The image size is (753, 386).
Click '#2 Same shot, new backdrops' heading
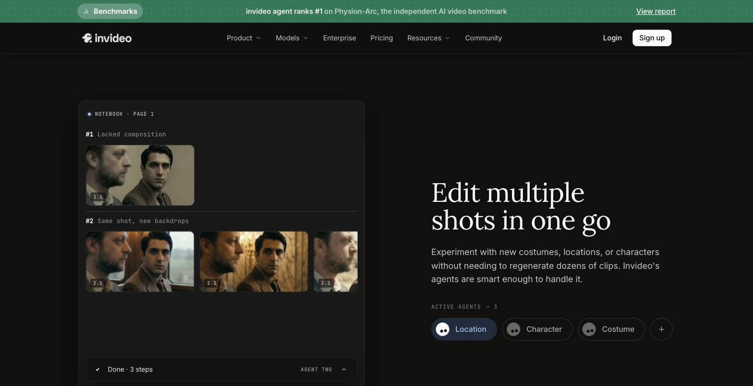[137, 221]
